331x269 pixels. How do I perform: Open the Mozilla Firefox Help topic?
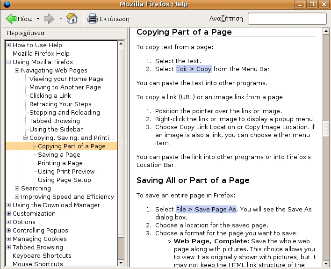click(x=41, y=53)
